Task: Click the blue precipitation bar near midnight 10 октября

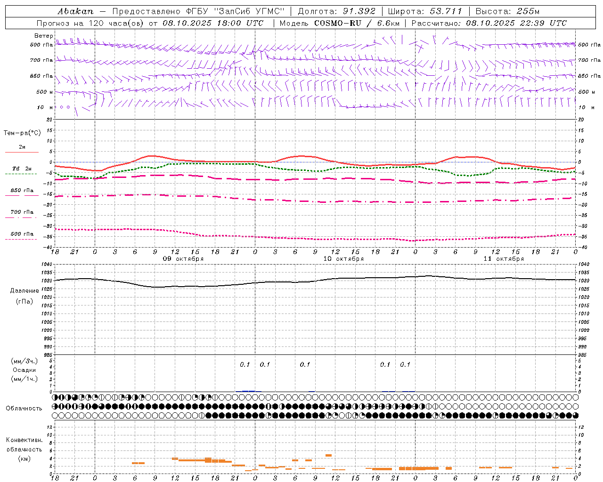Action: 248,391
